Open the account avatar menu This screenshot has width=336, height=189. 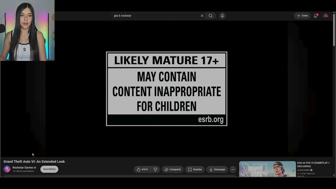tap(326, 16)
